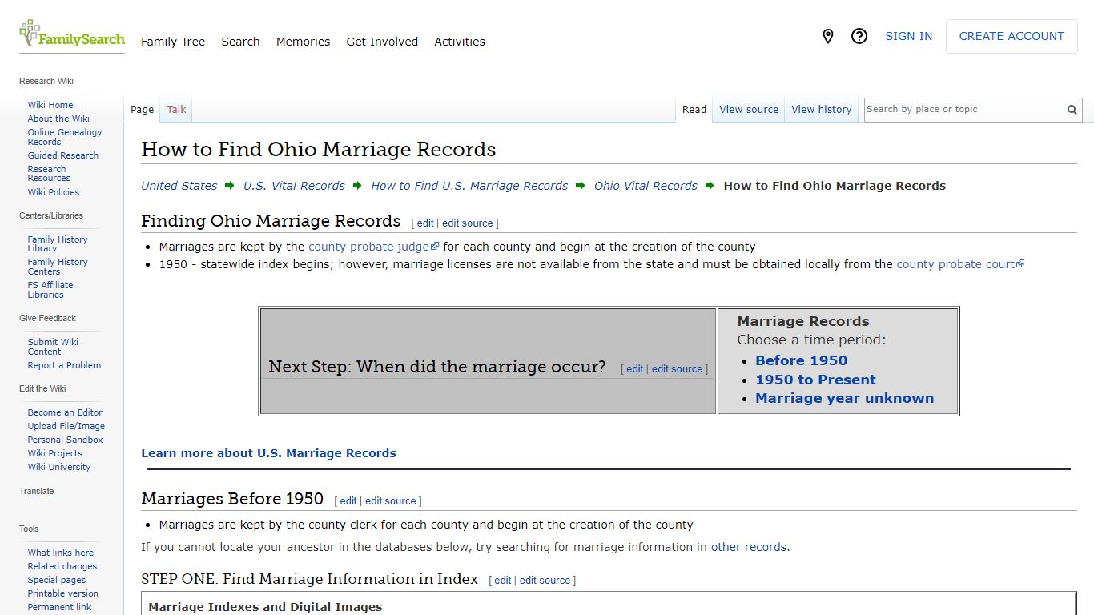Open Get Involved menu
This screenshot has width=1094, height=615.
pos(382,42)
